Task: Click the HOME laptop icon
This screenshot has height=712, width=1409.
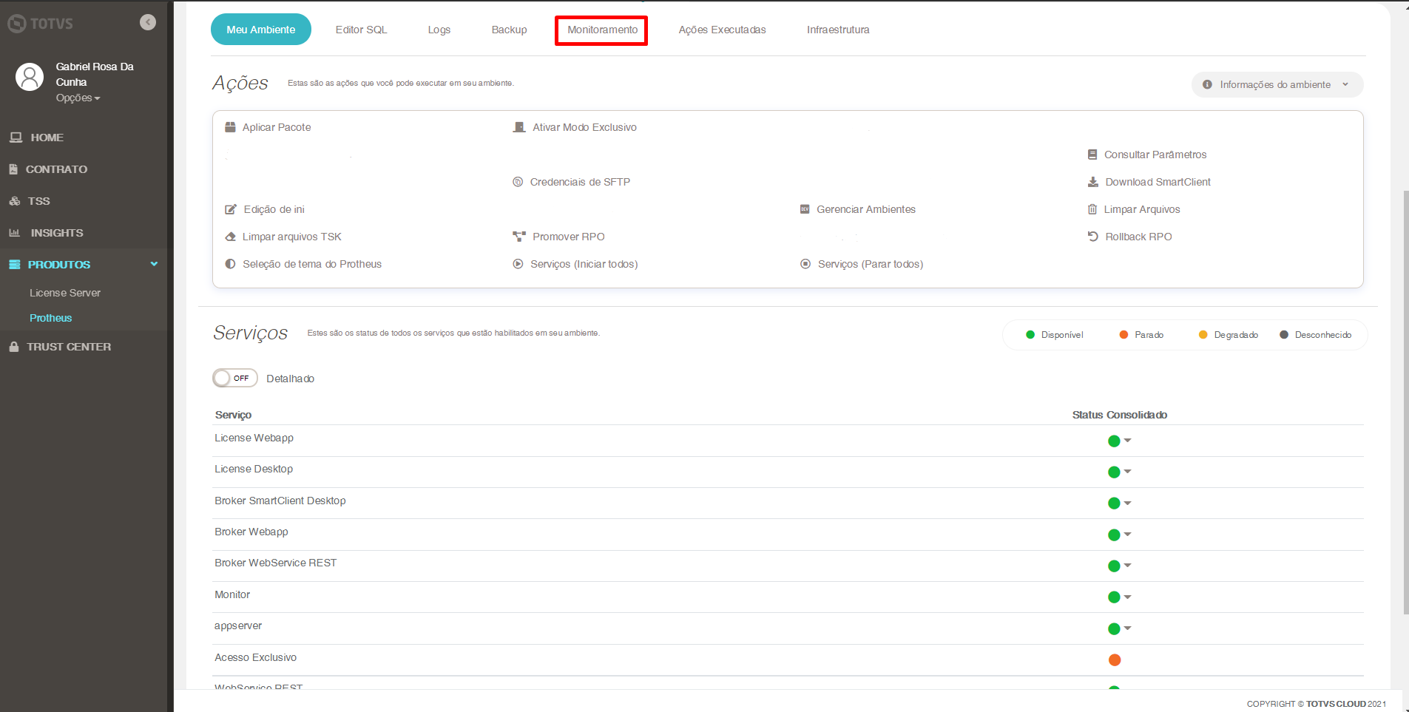Action: (x=16, y=138)
